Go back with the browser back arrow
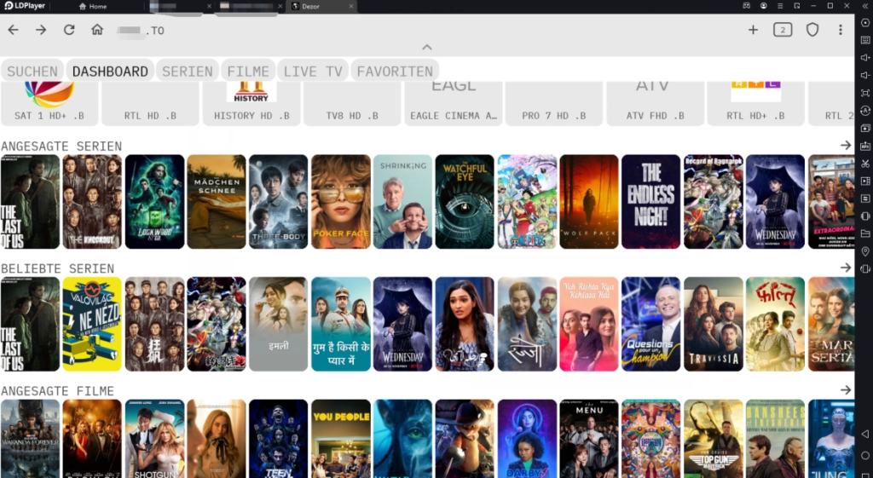873x478 pixels. coord(13,30)
